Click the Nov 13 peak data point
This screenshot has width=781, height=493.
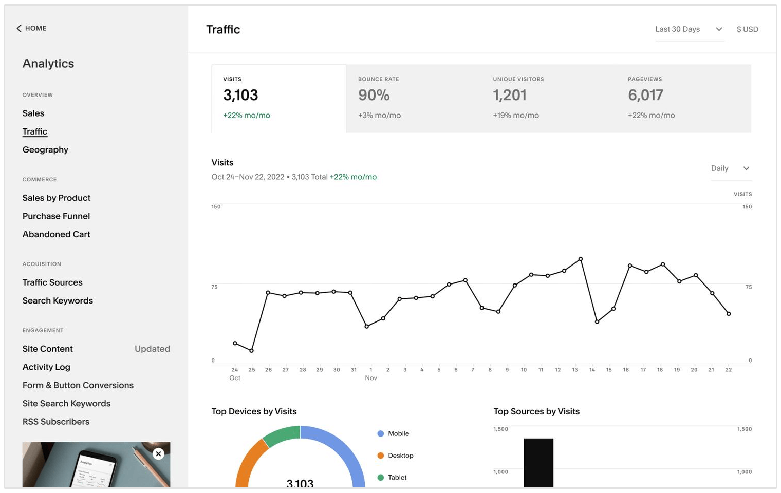click(581, 259)
